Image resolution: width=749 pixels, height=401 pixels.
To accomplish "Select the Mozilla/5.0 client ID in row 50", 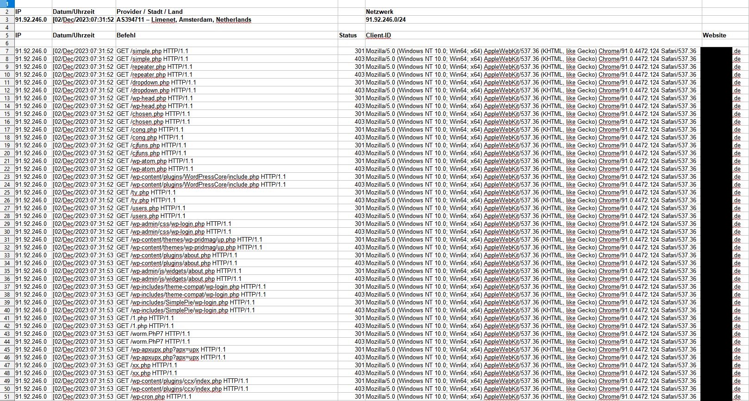I will 533,389.
